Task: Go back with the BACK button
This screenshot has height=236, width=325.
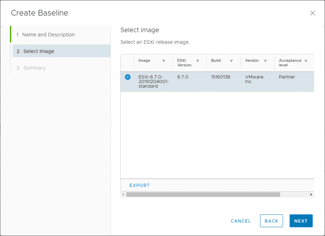Action: point(271,221)
